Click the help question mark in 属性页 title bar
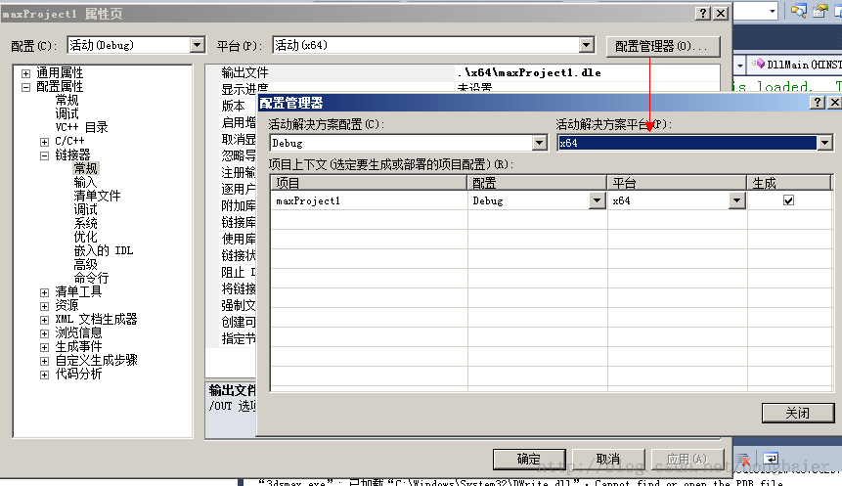 [703, 14]
